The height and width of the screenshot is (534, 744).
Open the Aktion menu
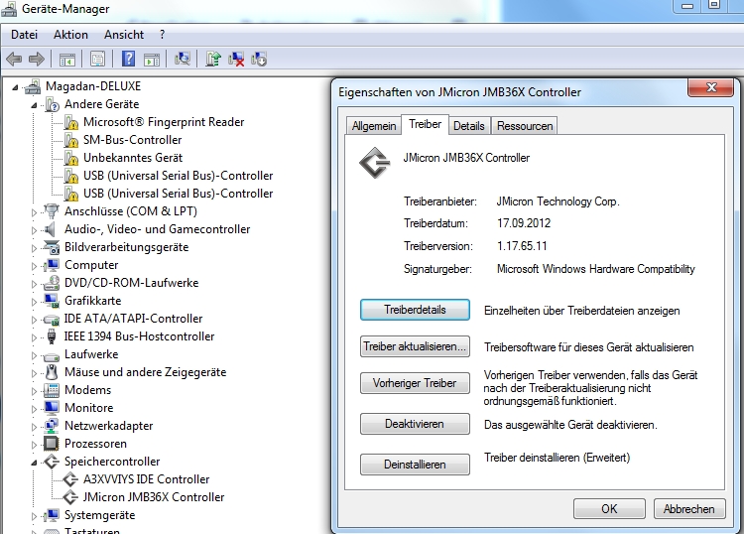point(70,35)
